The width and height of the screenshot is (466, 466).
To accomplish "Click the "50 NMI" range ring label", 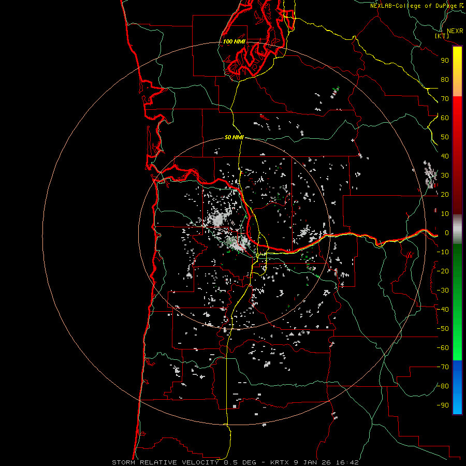I will coord(234,137).
